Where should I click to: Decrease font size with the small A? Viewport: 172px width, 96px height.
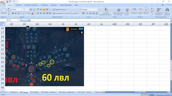pos(34,10)
